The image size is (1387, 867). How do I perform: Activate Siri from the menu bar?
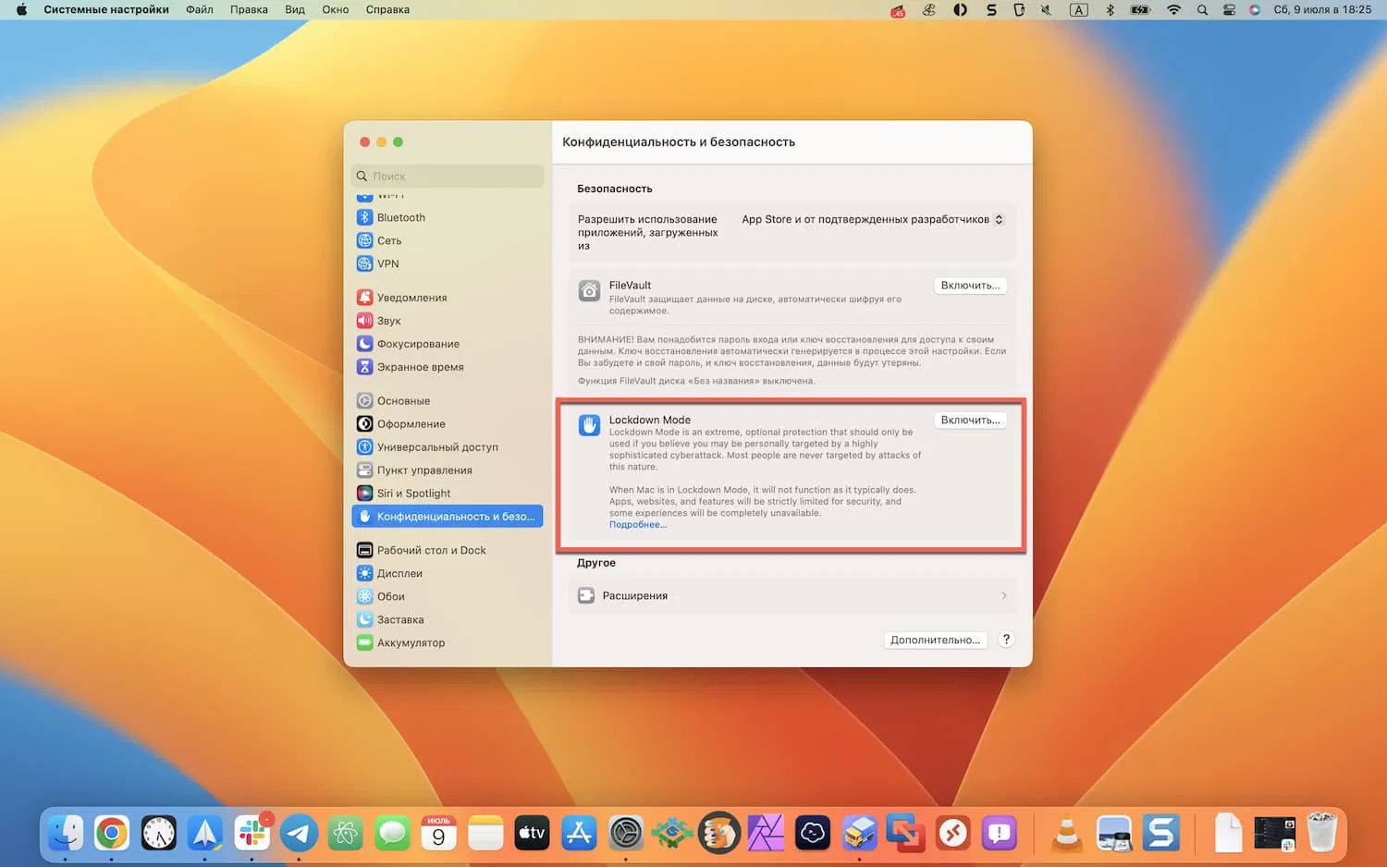tap(1255, 10)
